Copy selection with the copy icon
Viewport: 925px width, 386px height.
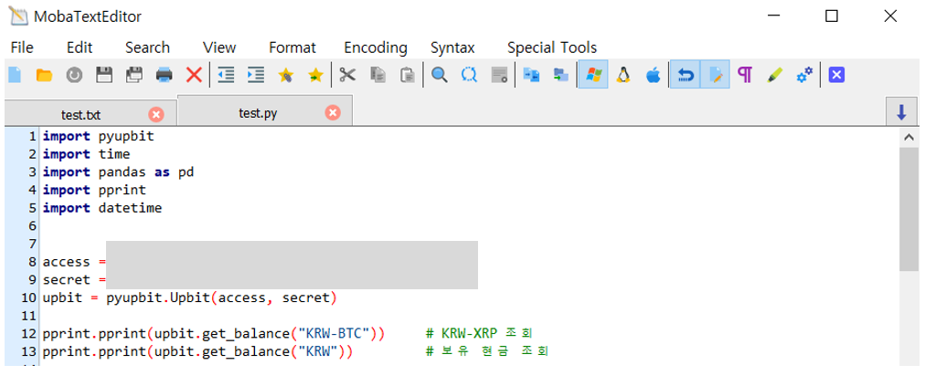tap(377, 75)
